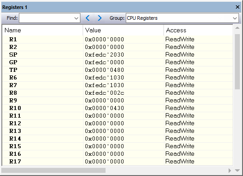The width and height of the screenshot is (243, 176).
Task: Click GP value 0xfedc'0000
Action: click(x=105, y=62)
